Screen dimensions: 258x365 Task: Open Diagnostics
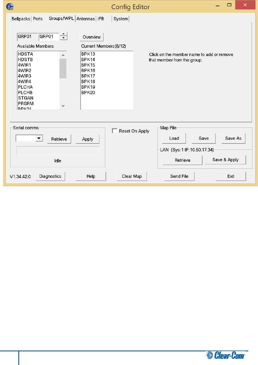pos(50,176)
